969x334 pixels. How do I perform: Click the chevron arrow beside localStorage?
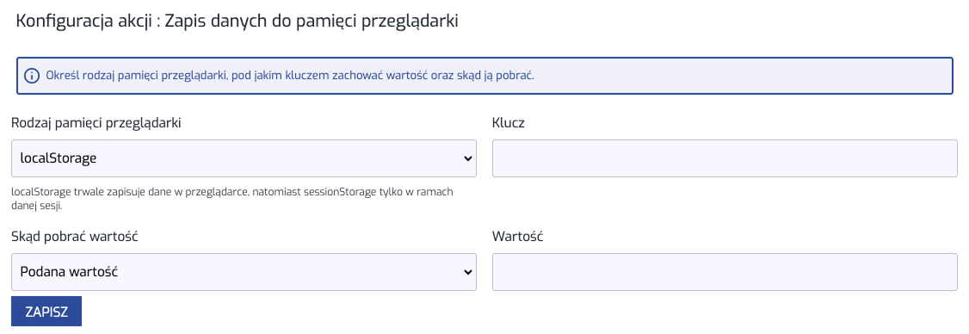pos(468,158)
